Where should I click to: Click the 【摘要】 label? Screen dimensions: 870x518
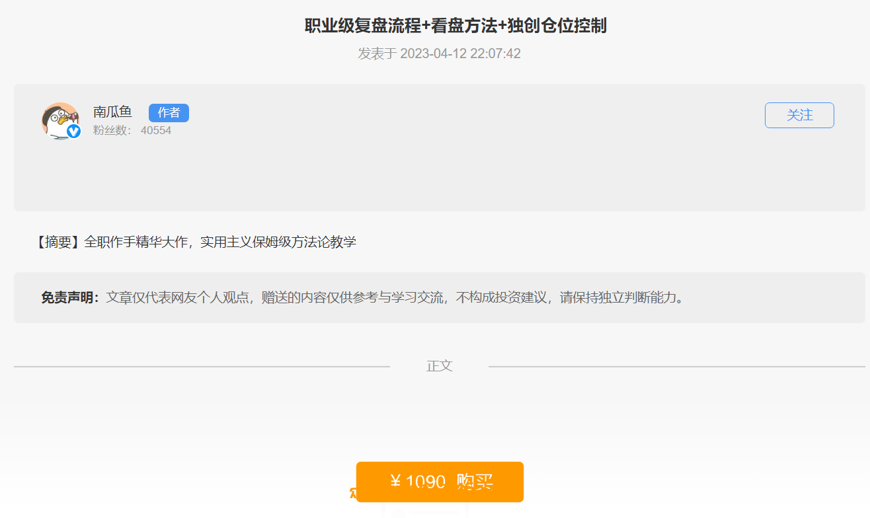[58, 242]
